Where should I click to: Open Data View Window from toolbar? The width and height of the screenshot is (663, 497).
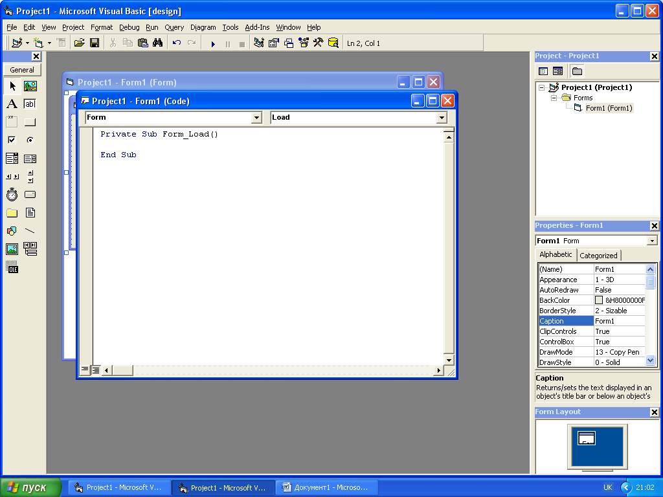click(333, 43)
